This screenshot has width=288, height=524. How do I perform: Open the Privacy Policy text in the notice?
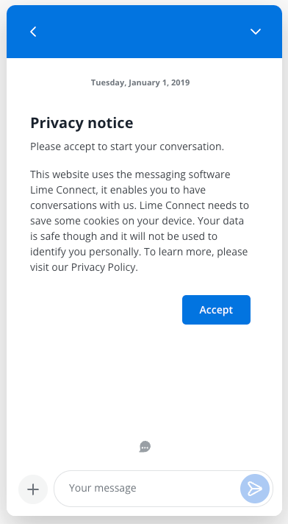coord(104,267)
